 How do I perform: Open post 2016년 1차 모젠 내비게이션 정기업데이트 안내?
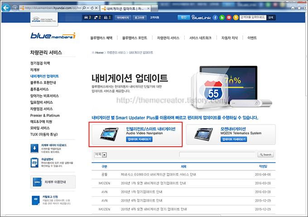point(153,183)
